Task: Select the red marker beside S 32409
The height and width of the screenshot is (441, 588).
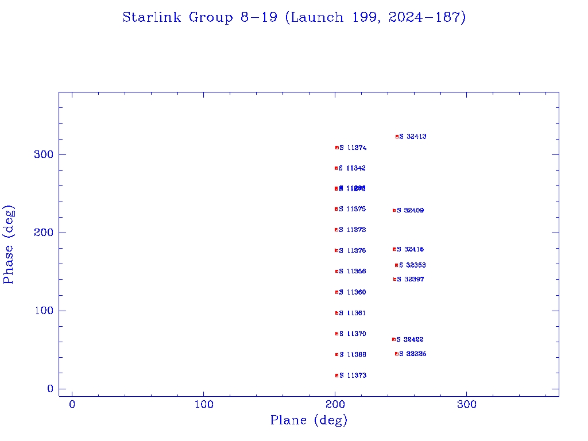Action: click(394, 210)
